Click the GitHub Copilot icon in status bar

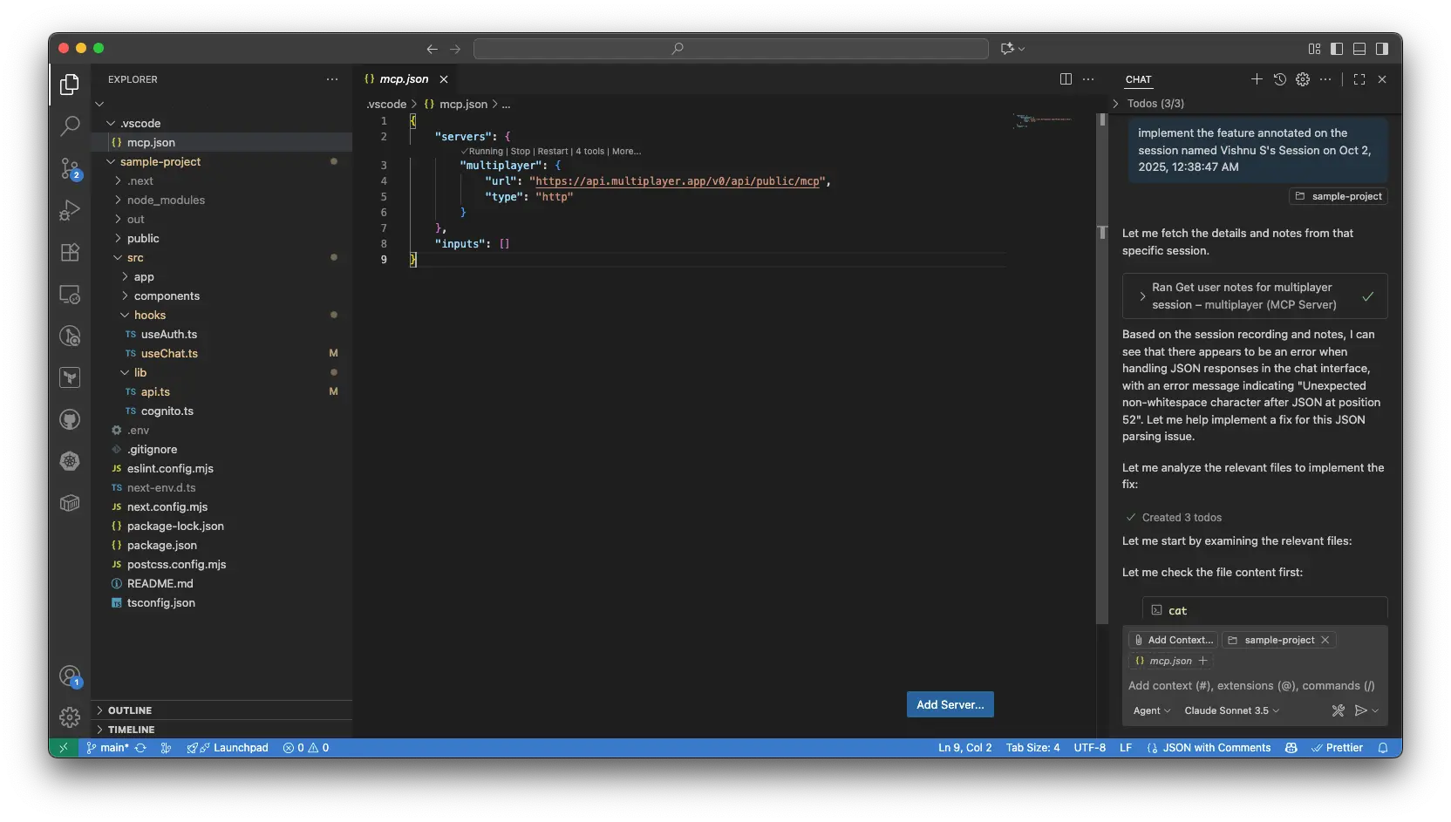[x=1291, y=748]
